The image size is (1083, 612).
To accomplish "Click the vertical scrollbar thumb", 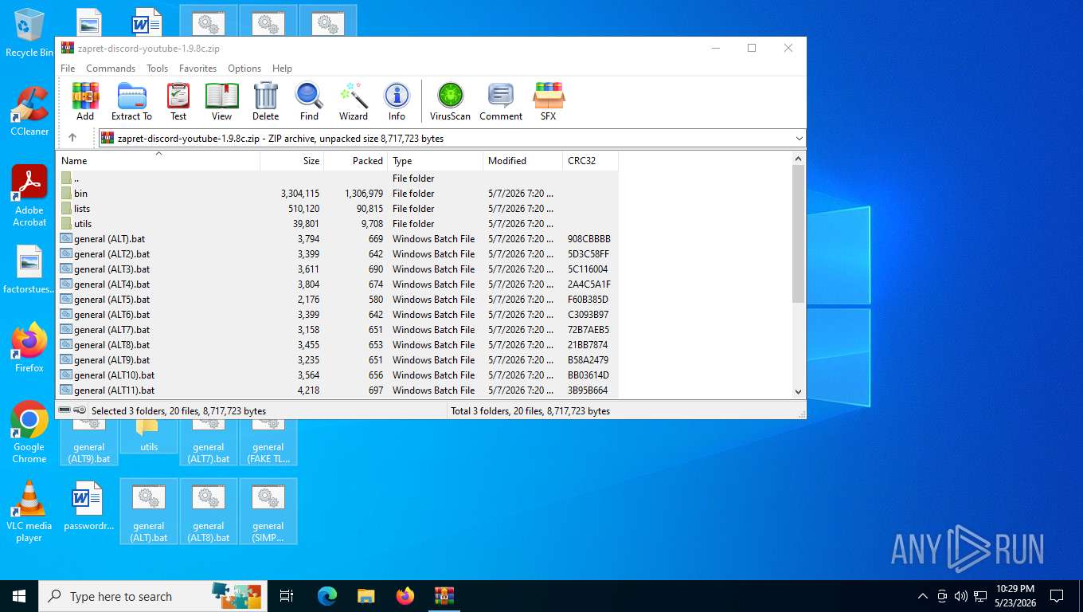I will (x=799, y=233).
